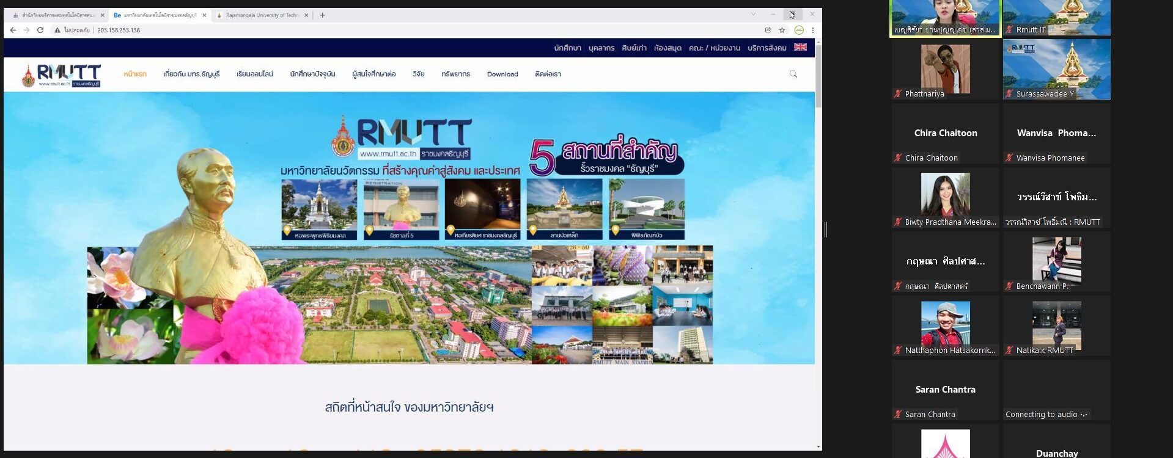Switch to the first browser tab
1173x458 pixels.
[x=57, y=15]
